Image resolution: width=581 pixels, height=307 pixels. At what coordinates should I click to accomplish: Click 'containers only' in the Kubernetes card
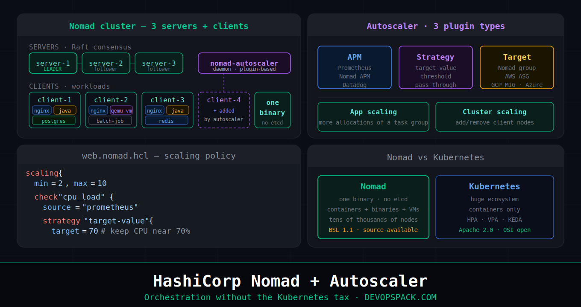coord(495,209)
